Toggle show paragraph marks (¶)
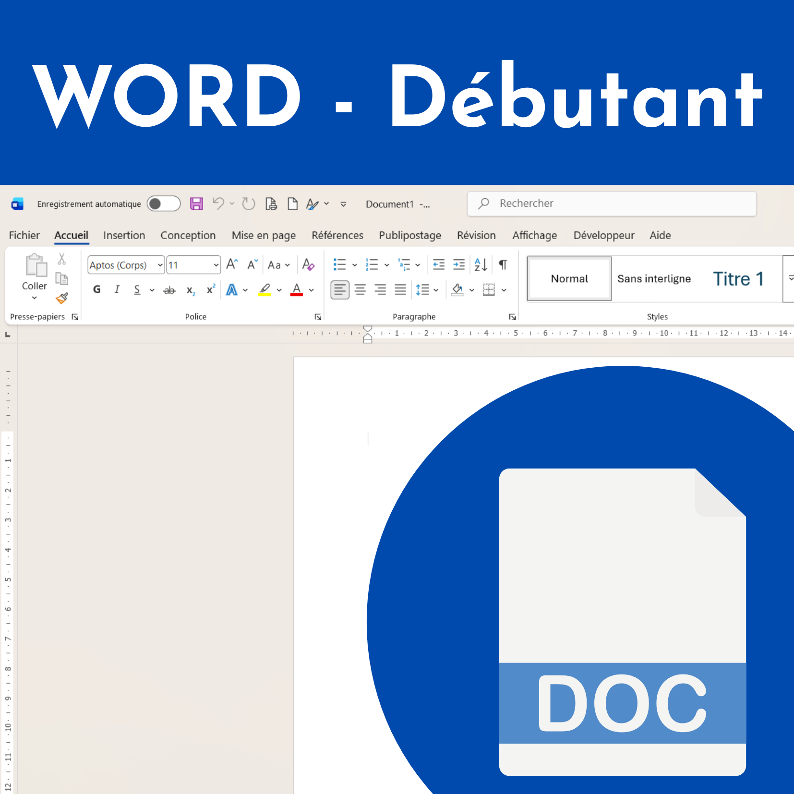Image resolution: width=794 pixels, height=794 pixels. click(503, 265)
